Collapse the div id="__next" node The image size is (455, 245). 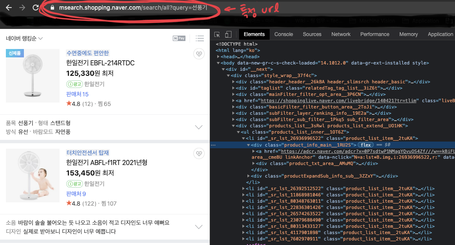pyautogui.click(x=223, y=69)
